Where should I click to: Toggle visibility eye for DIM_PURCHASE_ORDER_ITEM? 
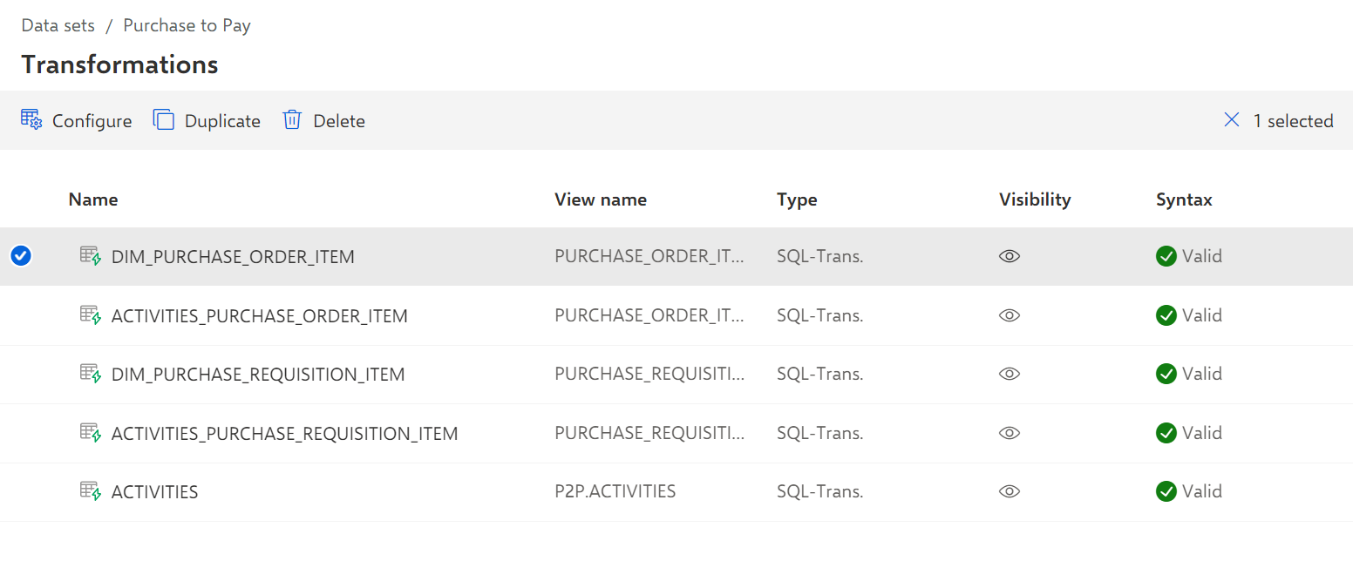pyautogui.click(x=1010, y=256)
